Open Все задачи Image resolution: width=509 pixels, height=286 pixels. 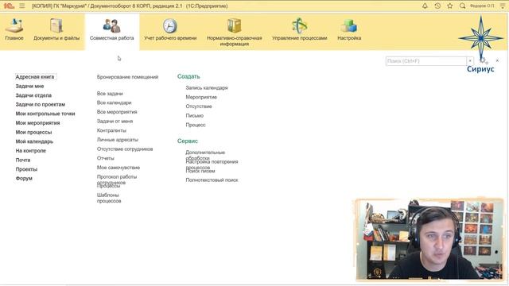pyautogui.click(x=110, y=94)
